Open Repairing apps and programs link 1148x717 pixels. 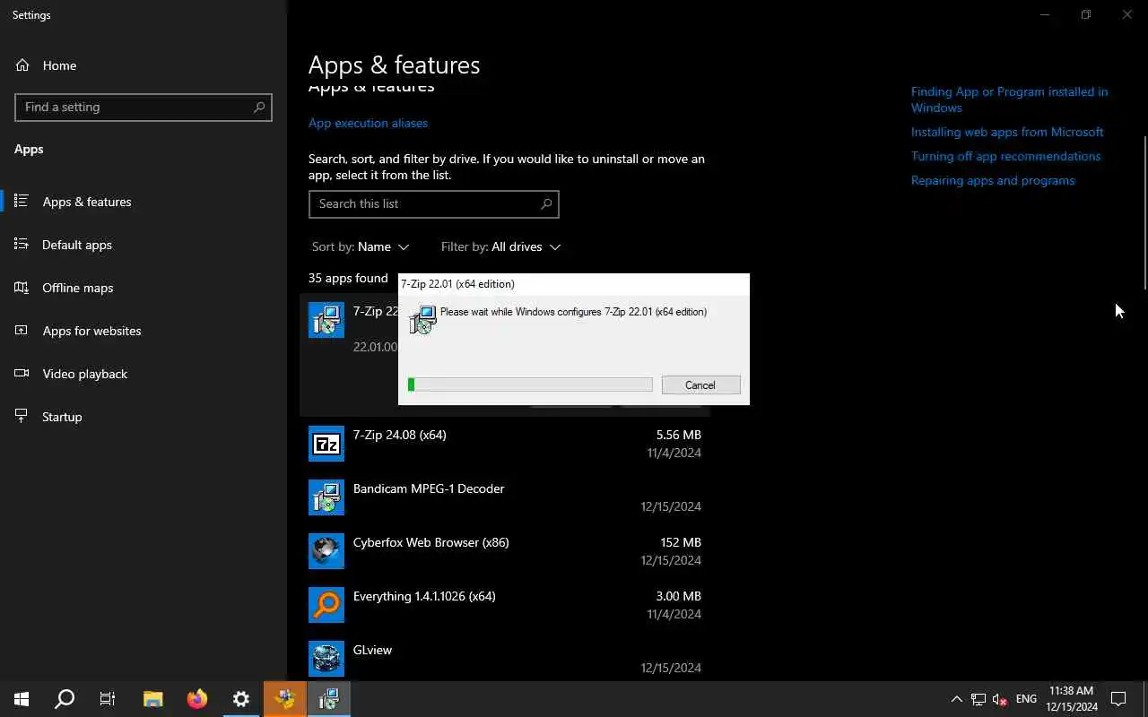click(x=993, y=180)
